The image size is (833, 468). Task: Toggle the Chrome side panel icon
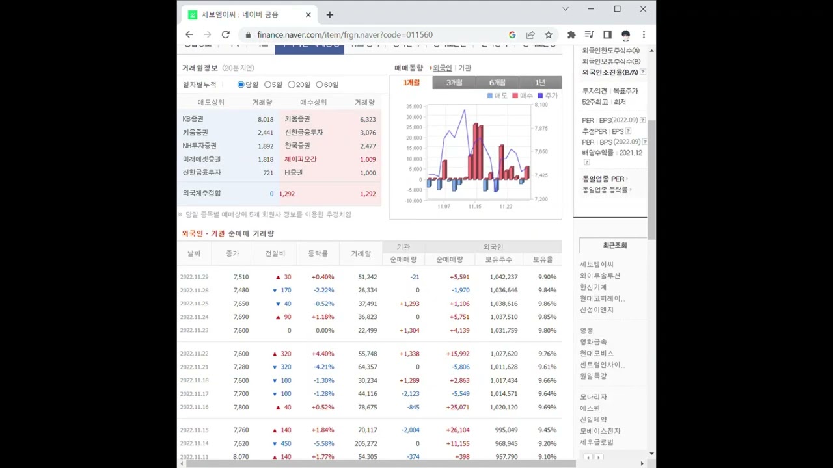click(x=607, y=34)
